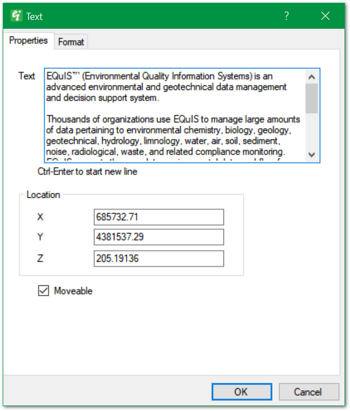Click the EQuIS application icon in title bar
350x411 pixels.
pos(15,16)
